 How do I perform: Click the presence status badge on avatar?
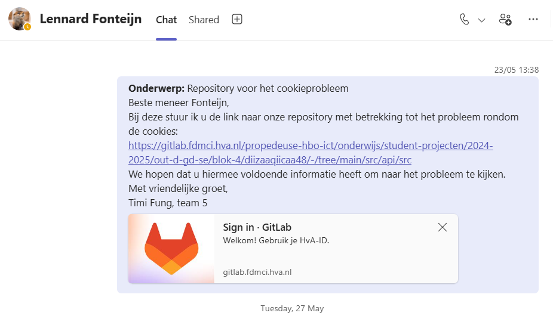point(27,27)
